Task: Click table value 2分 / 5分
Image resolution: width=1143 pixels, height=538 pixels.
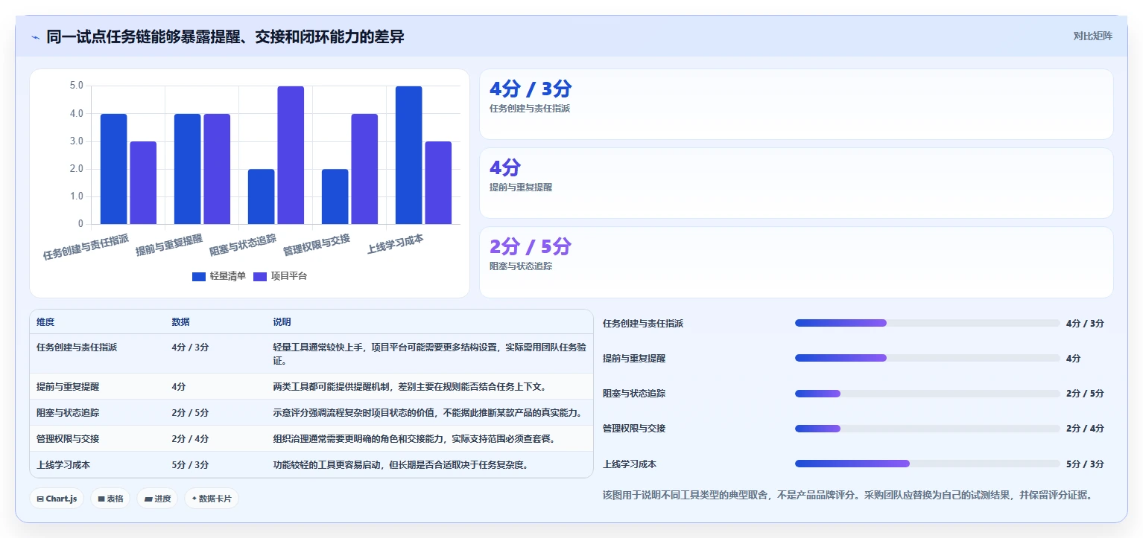Action: tap(190, 413)
